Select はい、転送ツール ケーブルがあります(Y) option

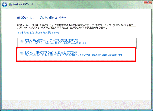[77, 43]
